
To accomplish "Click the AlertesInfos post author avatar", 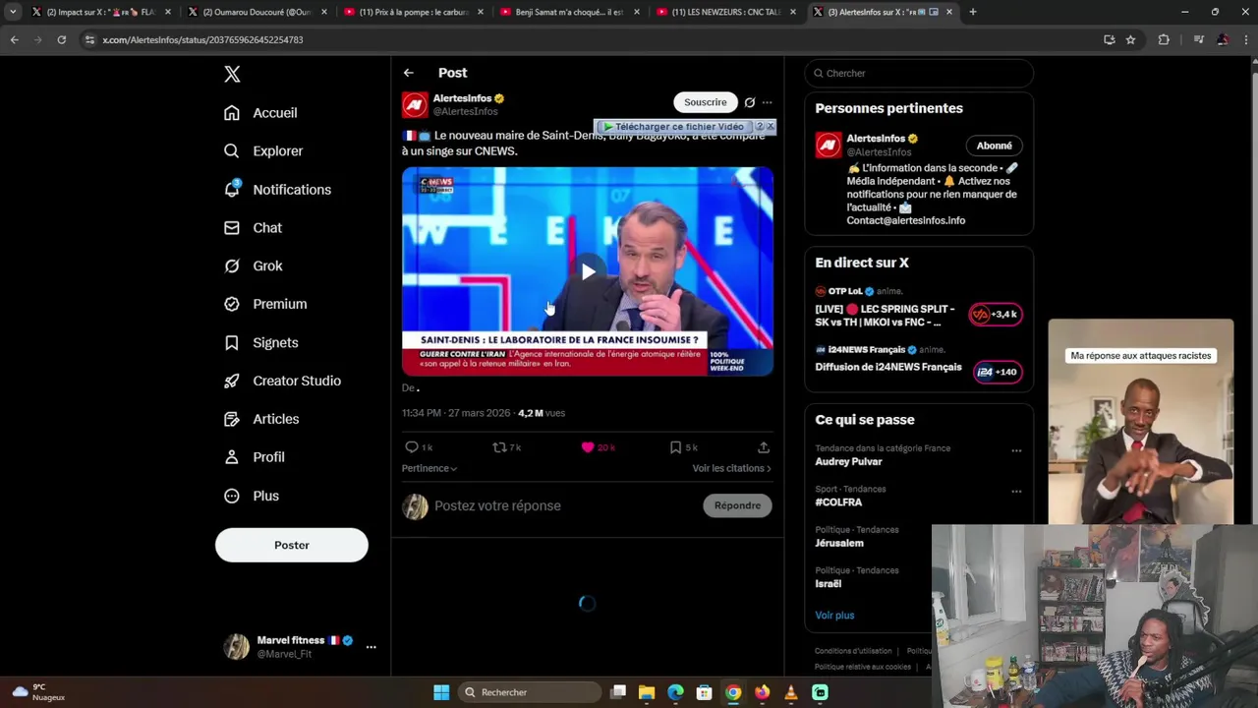I will point(415,105).
